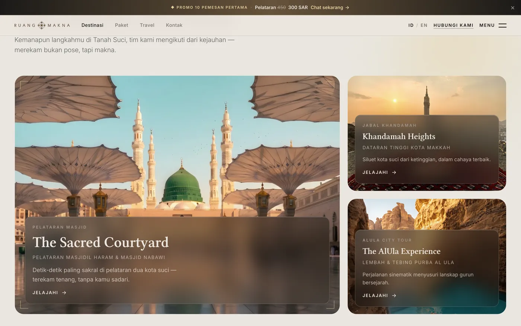Click the MENU label
Screen dimensions: 521x326
coord(487,25)
